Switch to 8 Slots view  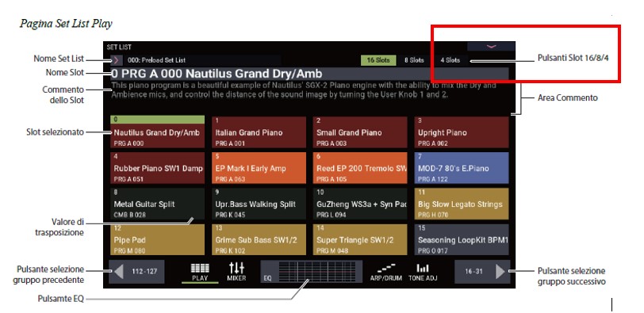413,60
